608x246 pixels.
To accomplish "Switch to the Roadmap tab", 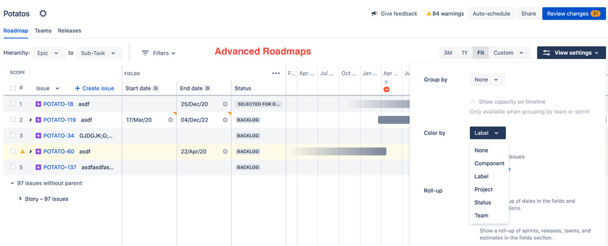I will point(16,30).
